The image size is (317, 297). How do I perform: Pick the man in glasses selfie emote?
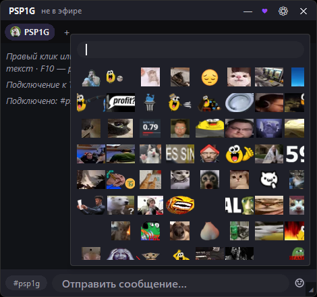180,128
